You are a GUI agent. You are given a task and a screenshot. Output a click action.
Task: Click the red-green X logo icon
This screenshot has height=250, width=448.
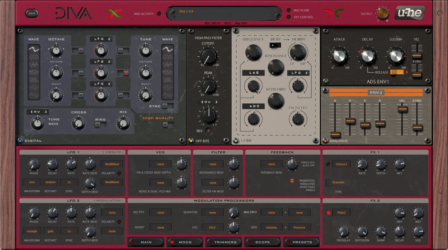point(114,13)
